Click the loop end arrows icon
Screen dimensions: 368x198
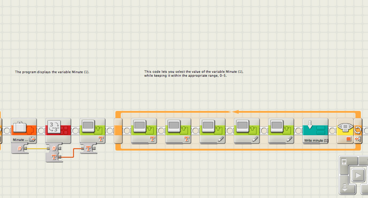[358, 130]
